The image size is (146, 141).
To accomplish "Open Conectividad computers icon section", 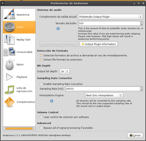I will click(x=9, y=52).
